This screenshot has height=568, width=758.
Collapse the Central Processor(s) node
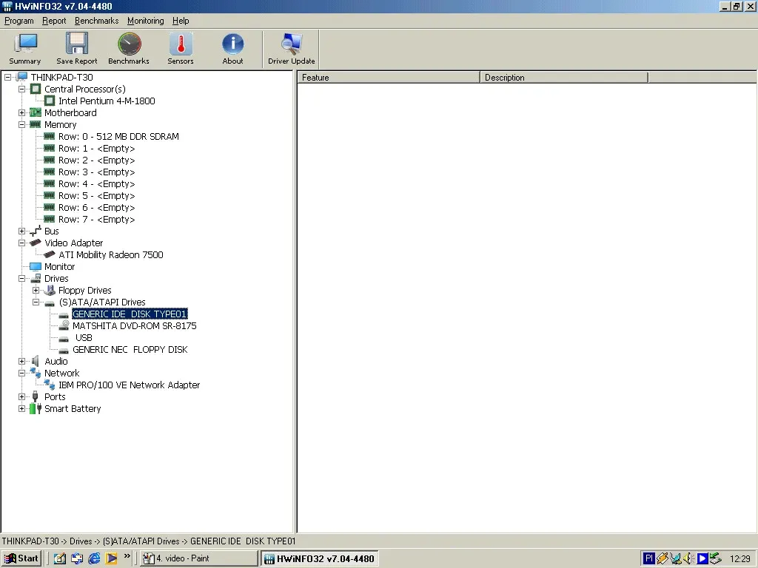click(x=21, y=89)
